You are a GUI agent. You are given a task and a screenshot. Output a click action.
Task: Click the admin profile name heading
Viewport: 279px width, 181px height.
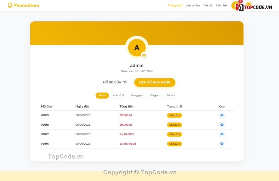point(137,66)
